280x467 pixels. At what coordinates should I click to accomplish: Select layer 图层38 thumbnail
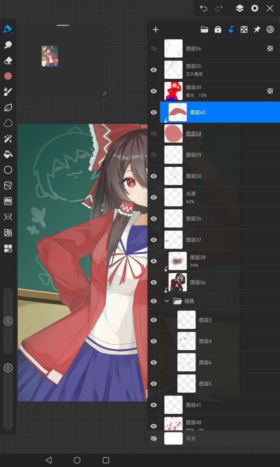click(178, 261)
